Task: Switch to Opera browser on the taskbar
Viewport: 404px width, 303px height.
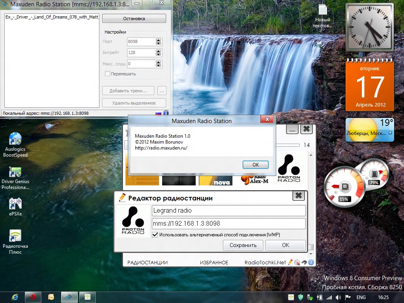Action: (x=33, y=297)
